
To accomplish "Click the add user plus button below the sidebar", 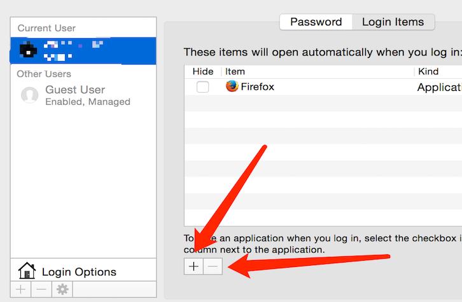I will tap(21, 289).
